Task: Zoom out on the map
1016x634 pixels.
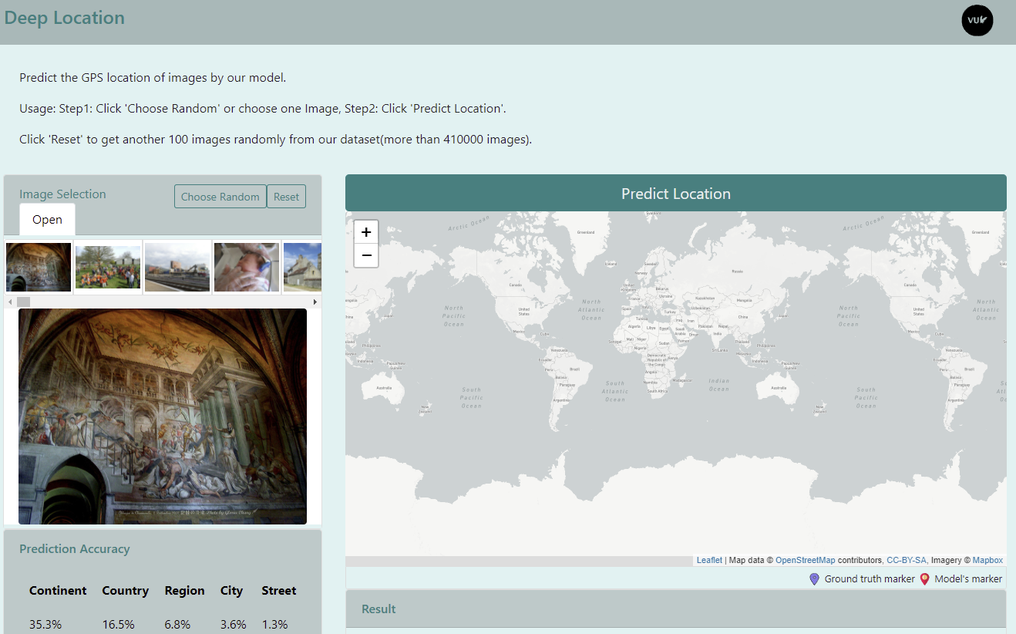Action: (366, 255)
